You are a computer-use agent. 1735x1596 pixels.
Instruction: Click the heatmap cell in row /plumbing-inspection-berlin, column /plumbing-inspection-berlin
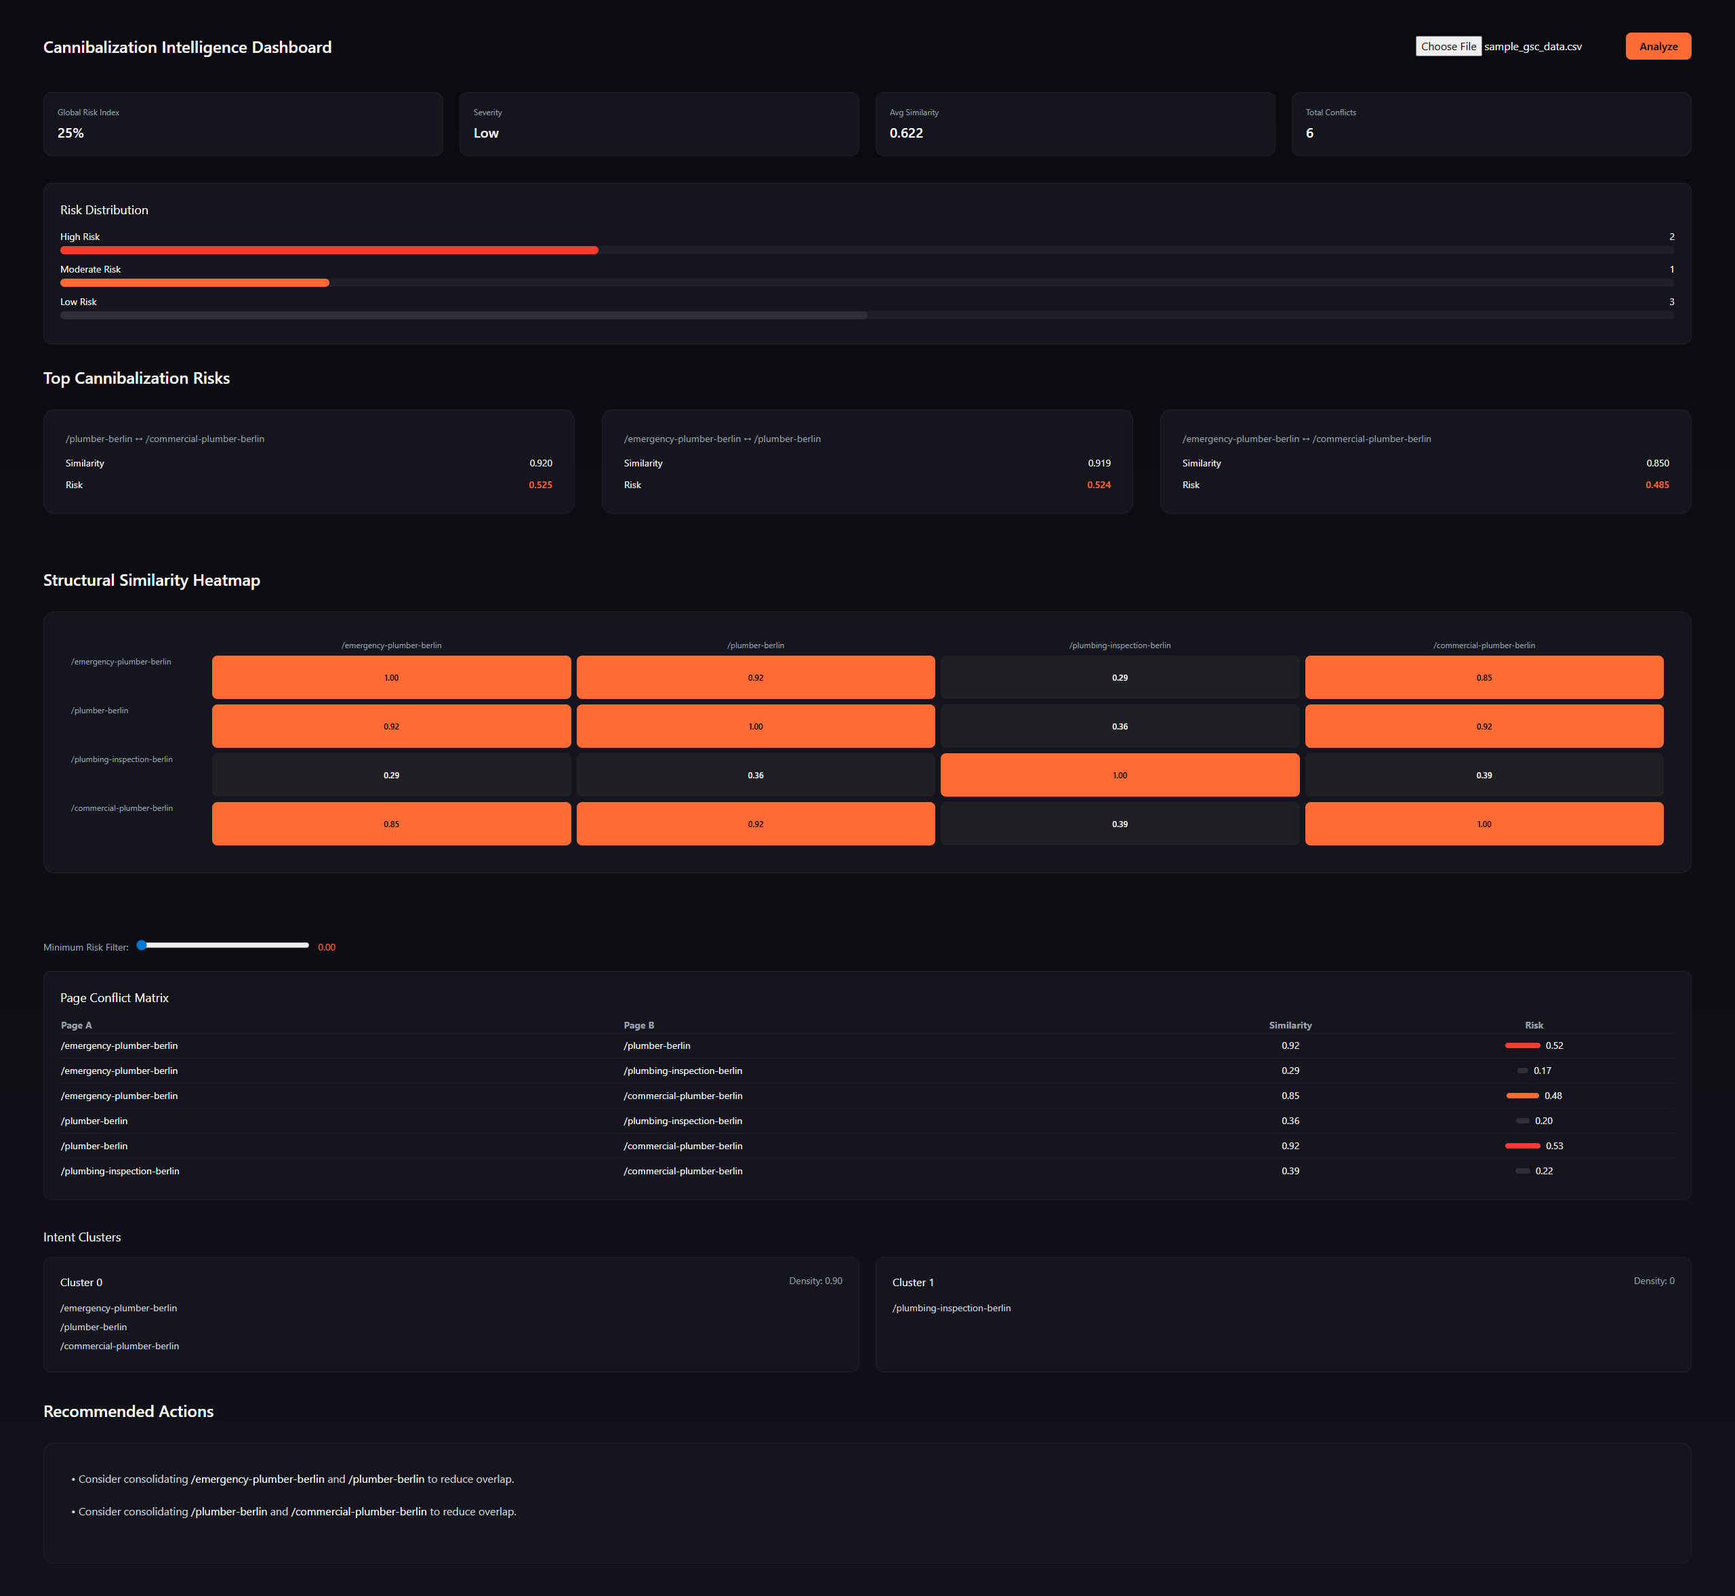pyautogui.click(x=1119, y=776)
